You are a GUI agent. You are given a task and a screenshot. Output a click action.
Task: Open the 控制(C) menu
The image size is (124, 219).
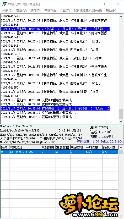7,11
